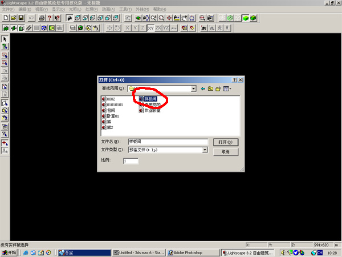
Task: Click the Undo toolbar icon
Action: pos(31,18)
